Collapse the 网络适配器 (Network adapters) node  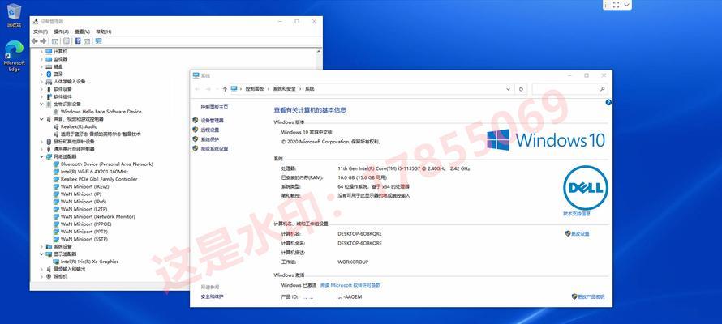[x=42, y=156]
